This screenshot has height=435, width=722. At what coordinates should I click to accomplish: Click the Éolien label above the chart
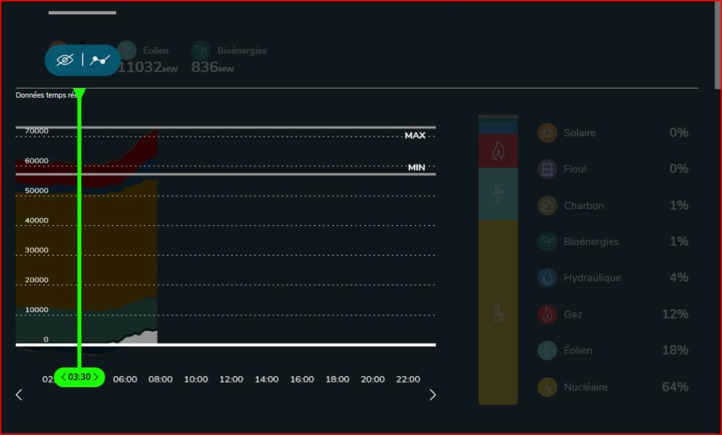[156, 51]
